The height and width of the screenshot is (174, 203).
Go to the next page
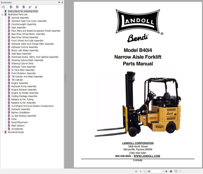coord(166,171)
